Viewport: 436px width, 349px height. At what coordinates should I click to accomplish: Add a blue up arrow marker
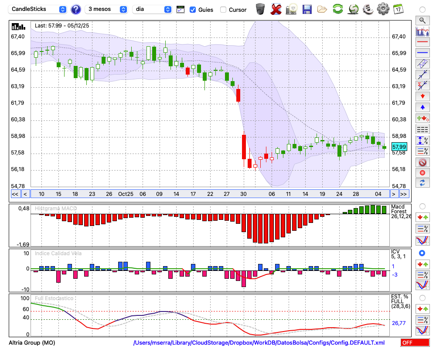pos(422,107)
